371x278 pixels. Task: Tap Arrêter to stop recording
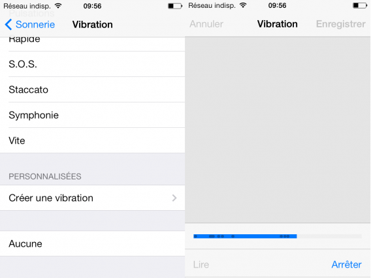pos(346,264)
